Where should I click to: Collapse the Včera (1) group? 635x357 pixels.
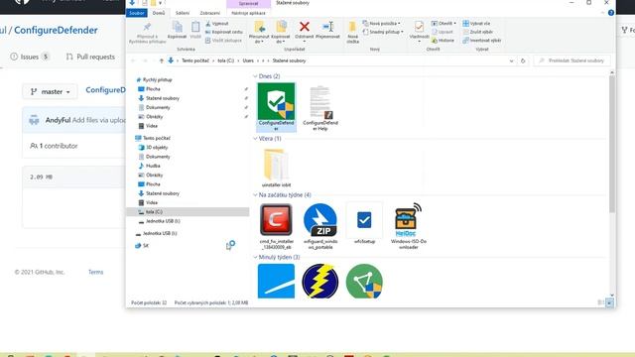[255, 139]
